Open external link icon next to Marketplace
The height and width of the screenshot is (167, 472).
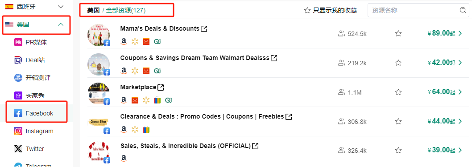[161, 87]
